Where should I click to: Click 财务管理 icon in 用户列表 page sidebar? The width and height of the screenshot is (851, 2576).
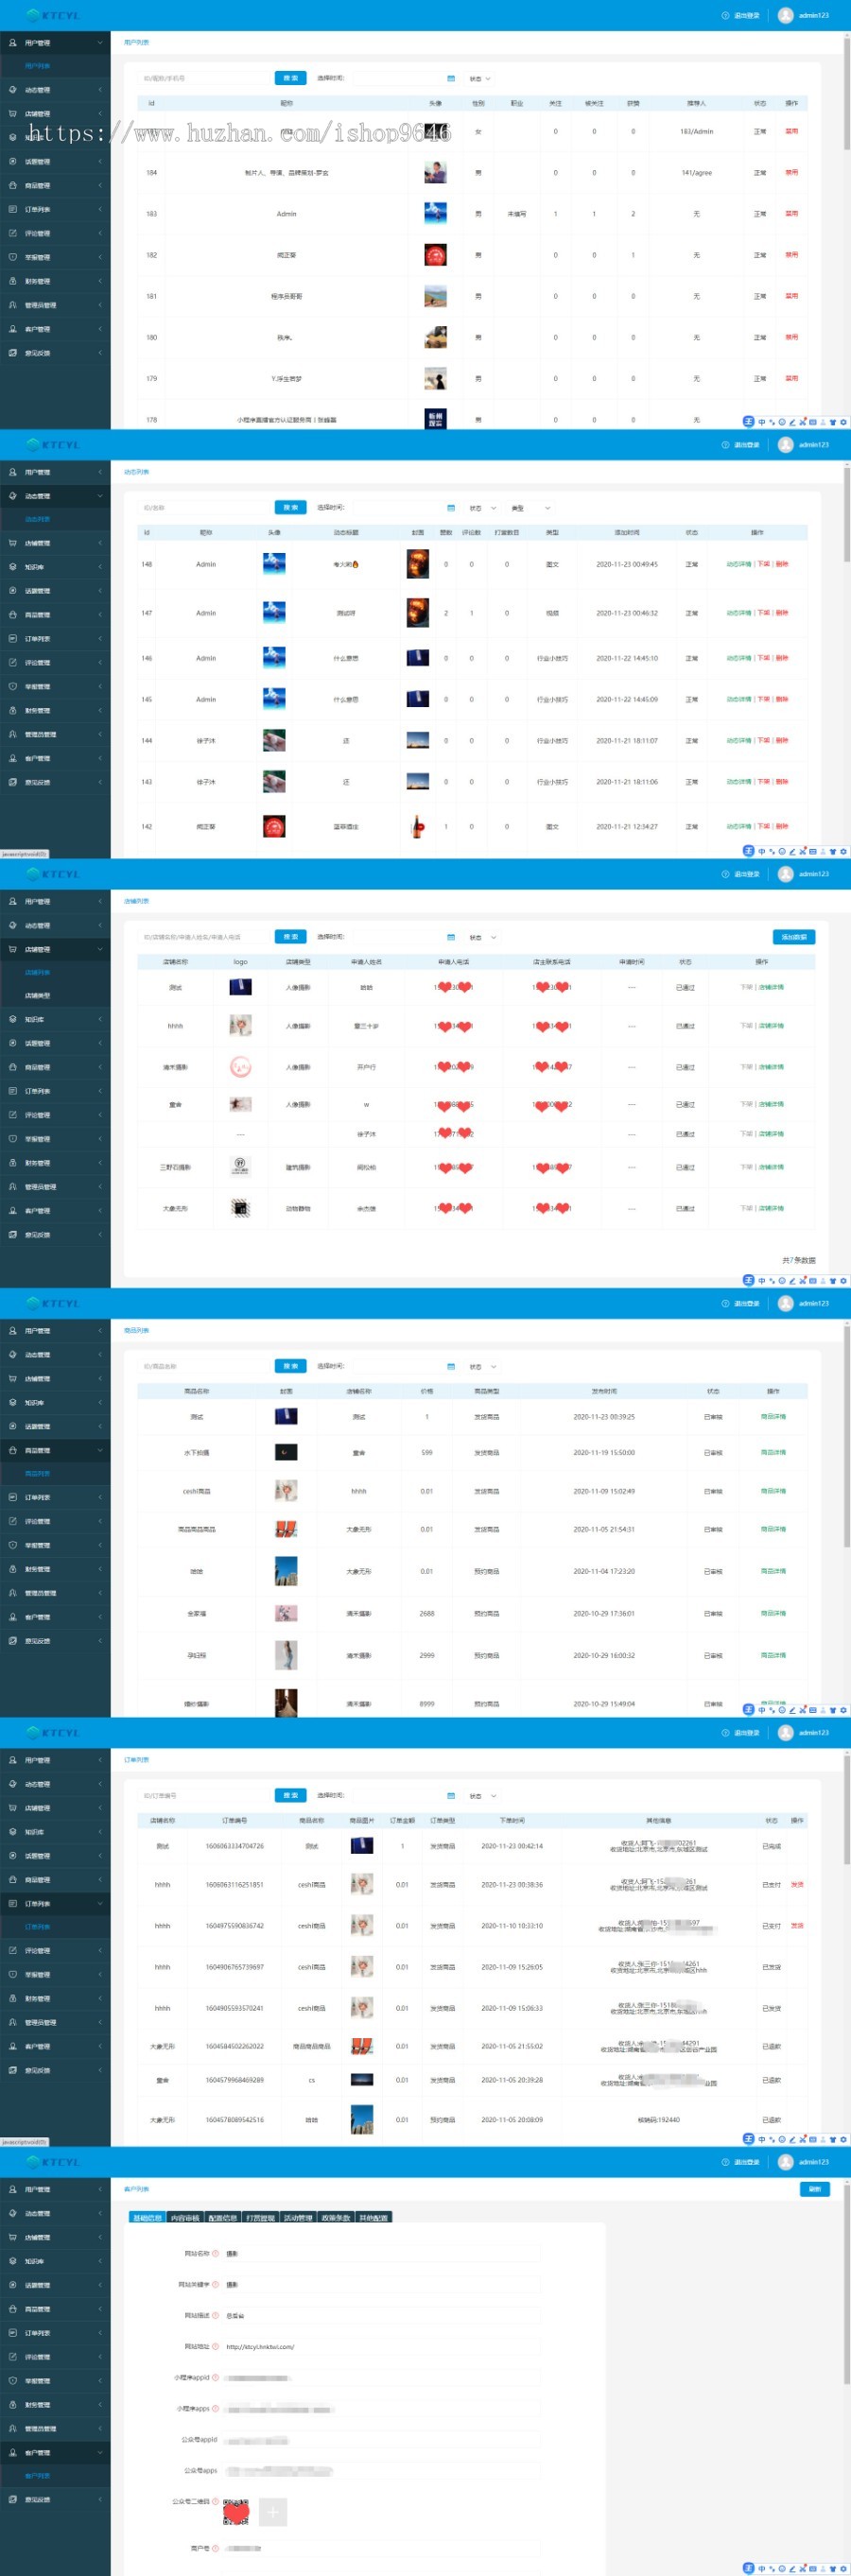click(x=12, y=281)
